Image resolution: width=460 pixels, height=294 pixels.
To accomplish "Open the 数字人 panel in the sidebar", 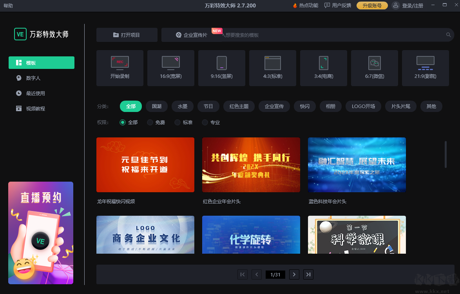I will (41, 78).
